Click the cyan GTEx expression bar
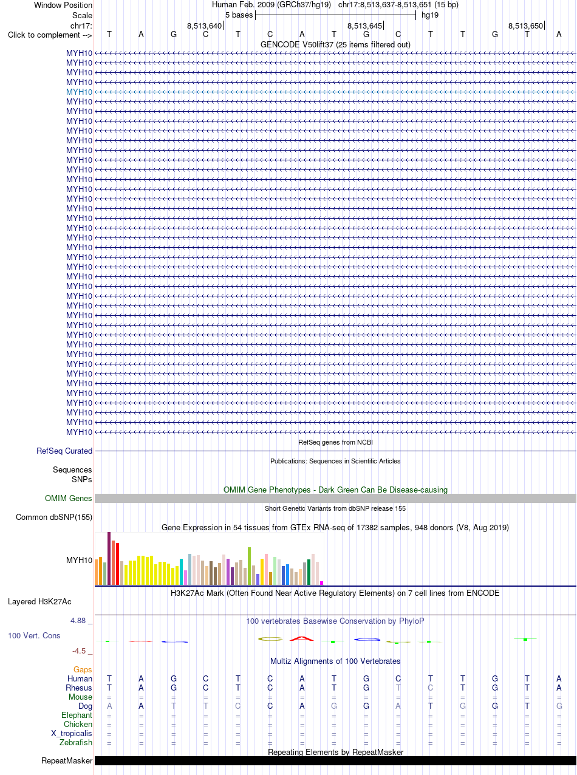Screen dimensions: 577x775 (x=182, y=572)
